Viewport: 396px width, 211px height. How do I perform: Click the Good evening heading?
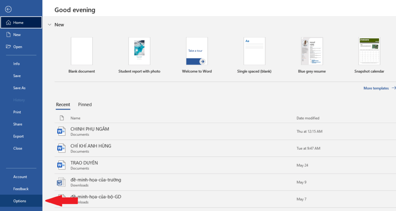pos(75,10)
